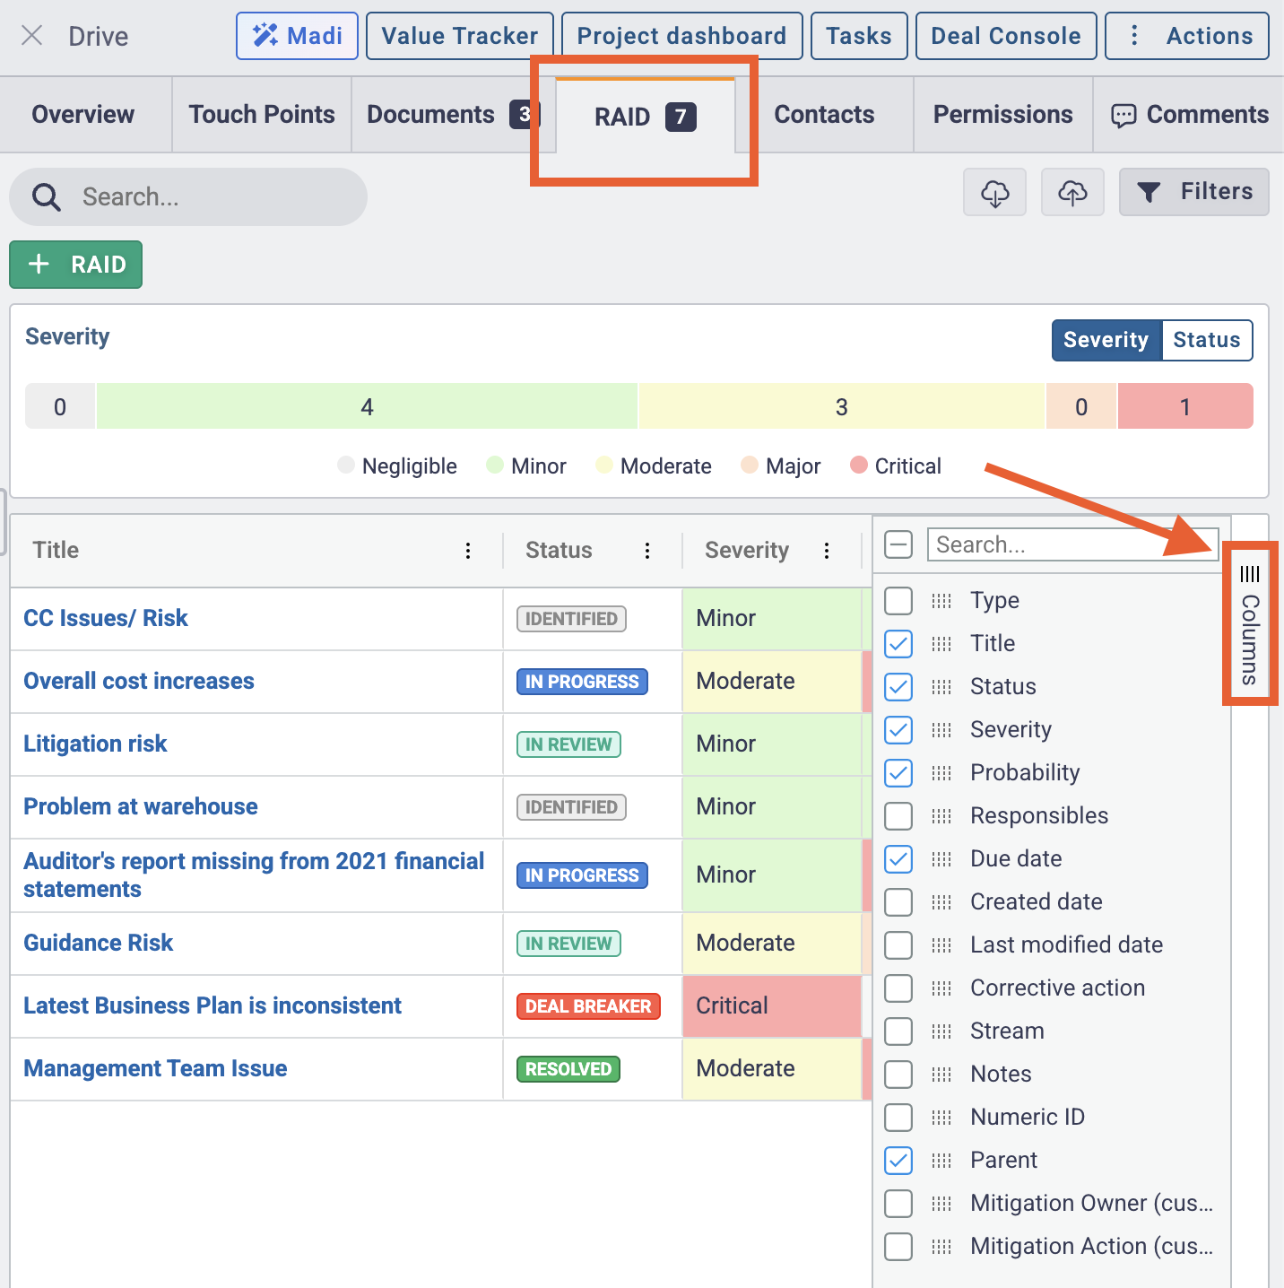Toggle the select-all columns checkbox

[898, 544]
